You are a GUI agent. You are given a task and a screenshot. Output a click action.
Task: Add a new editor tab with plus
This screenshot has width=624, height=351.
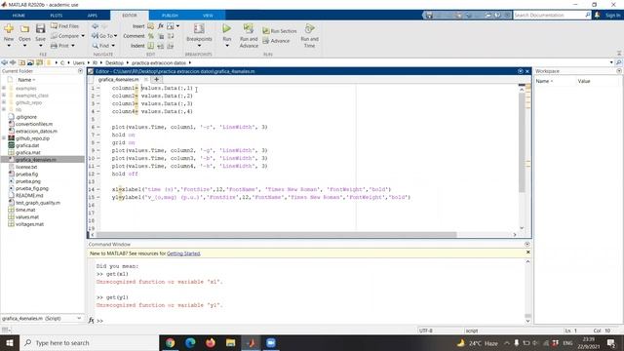pos(156,79)
